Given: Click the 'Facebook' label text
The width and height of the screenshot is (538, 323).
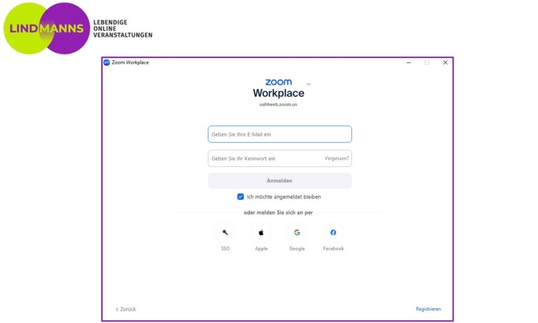Looking at the screenshot, I should (333, 248).
